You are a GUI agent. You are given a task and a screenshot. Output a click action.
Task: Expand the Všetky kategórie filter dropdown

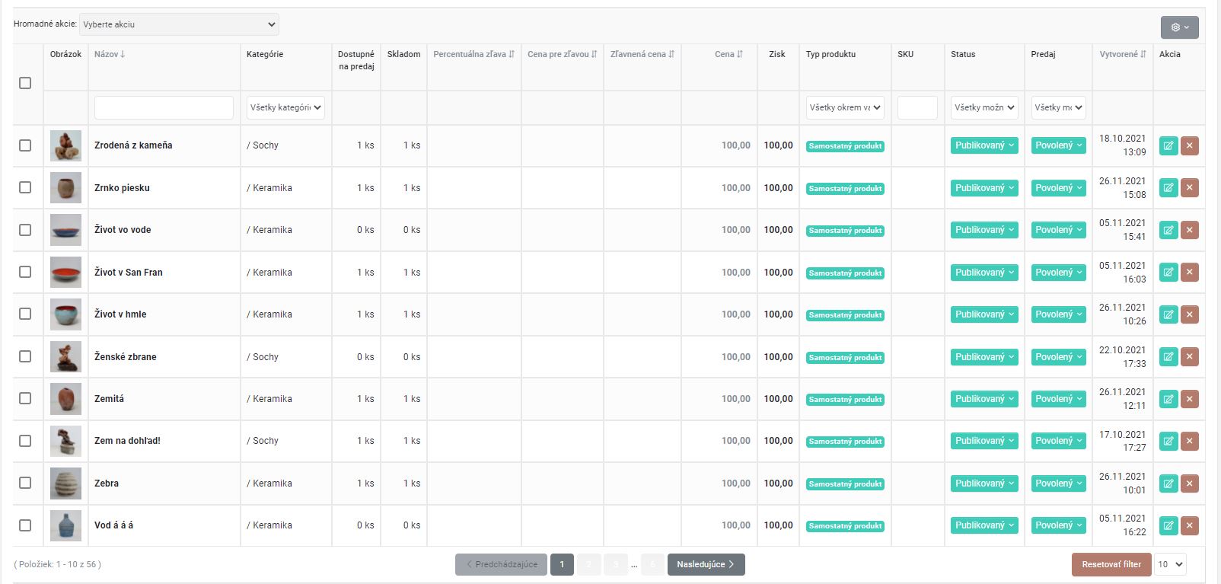(285, 107)
